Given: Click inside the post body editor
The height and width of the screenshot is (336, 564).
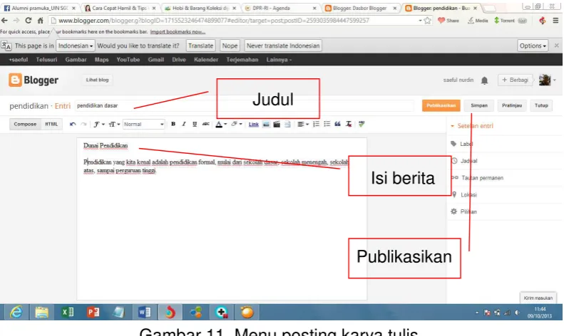Looking at the screenshot, I should click(222, 219).
